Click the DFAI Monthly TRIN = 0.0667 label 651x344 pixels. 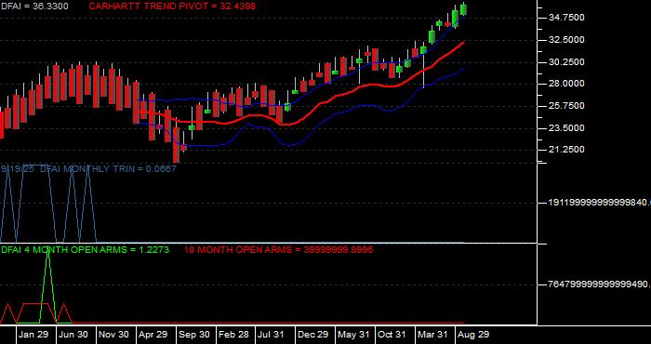coord(88,169)
